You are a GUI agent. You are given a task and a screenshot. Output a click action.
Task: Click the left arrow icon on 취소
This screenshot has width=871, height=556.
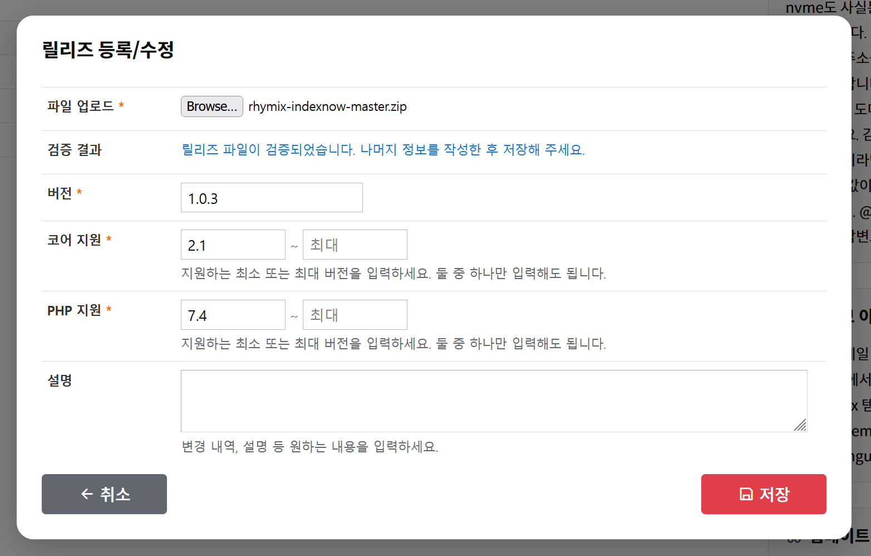87,494
